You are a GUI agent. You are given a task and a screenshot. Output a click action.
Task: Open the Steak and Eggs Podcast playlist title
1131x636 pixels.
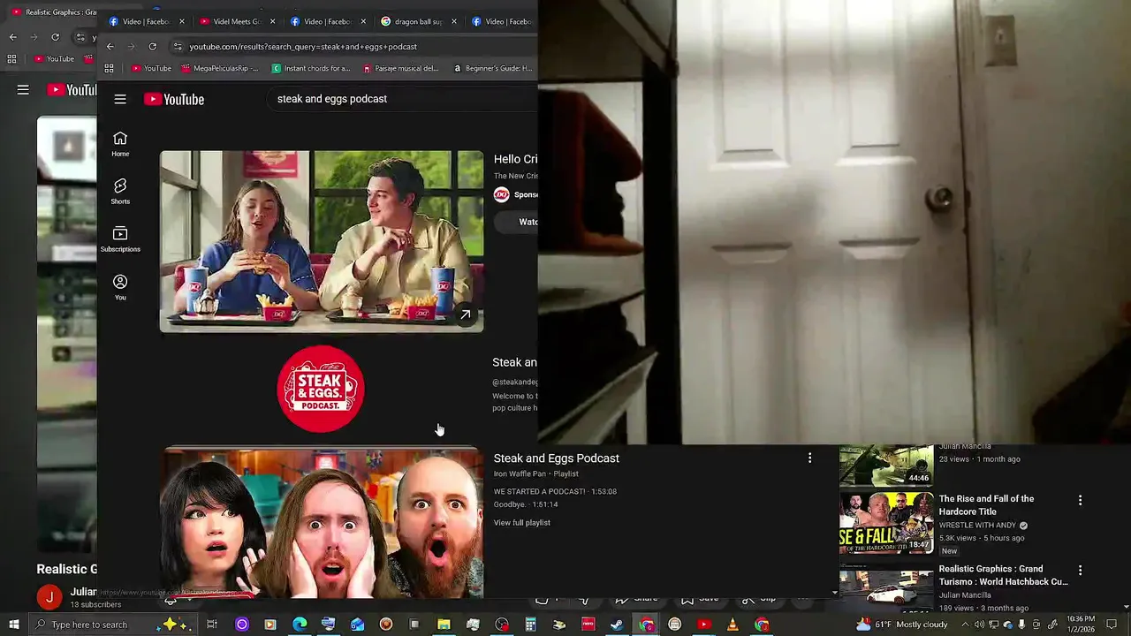(x=557, y=458)
